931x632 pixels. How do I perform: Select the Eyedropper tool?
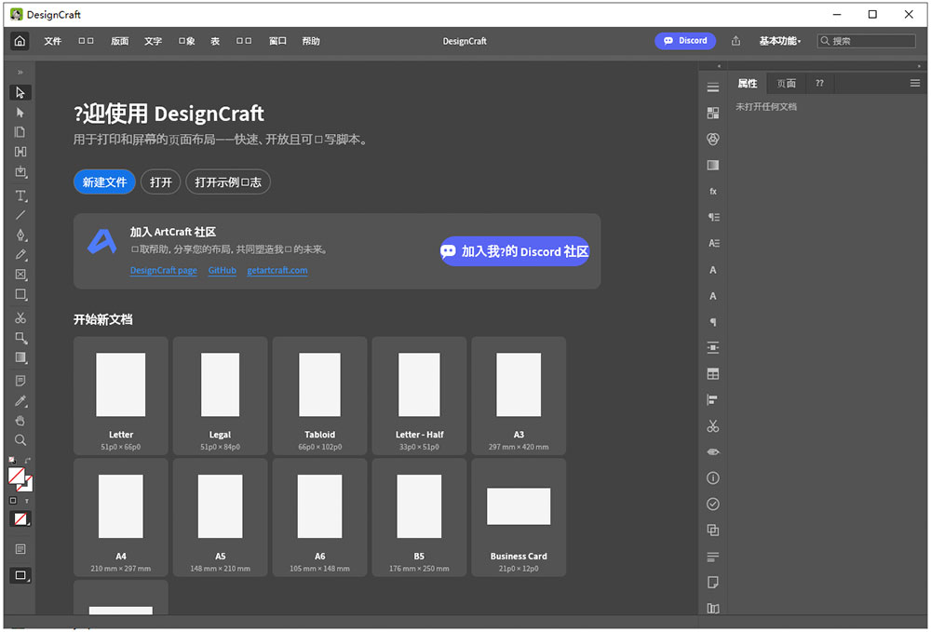coord(20,401)
